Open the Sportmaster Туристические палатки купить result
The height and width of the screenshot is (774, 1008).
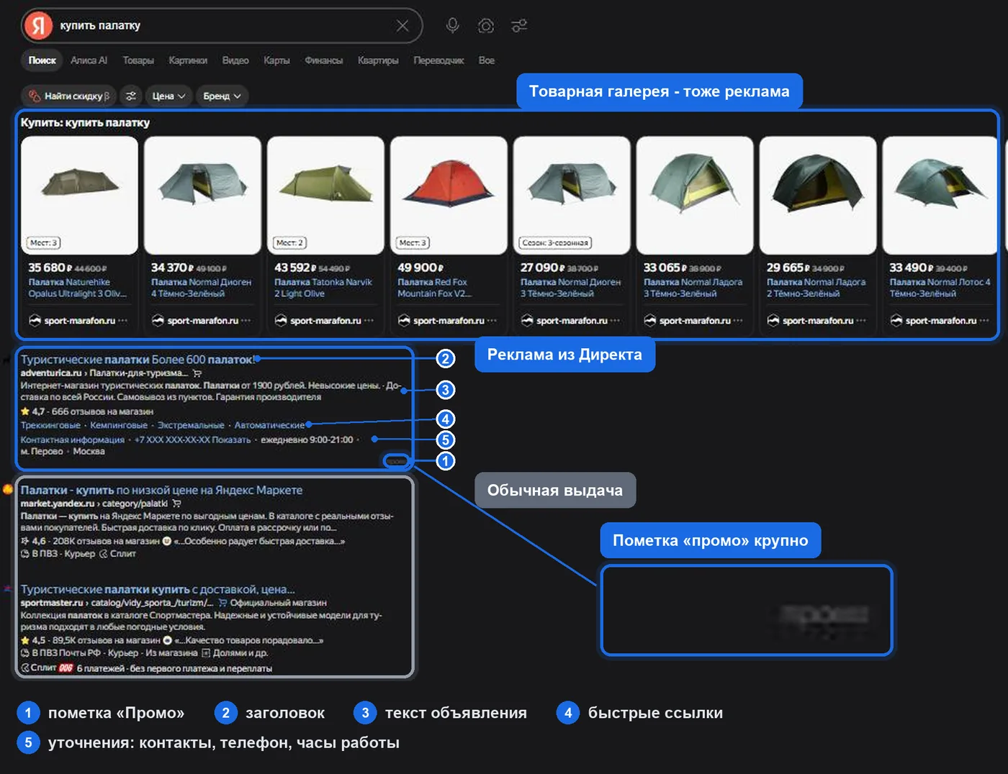[x=158, y=589]
